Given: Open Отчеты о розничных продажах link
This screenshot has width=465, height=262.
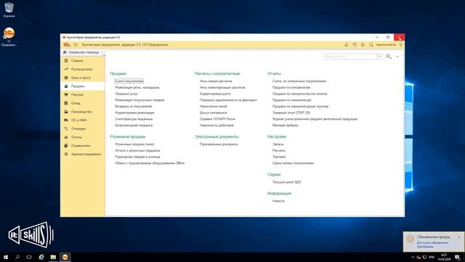Looking at the screenshot, I should [x=137, y=151].
